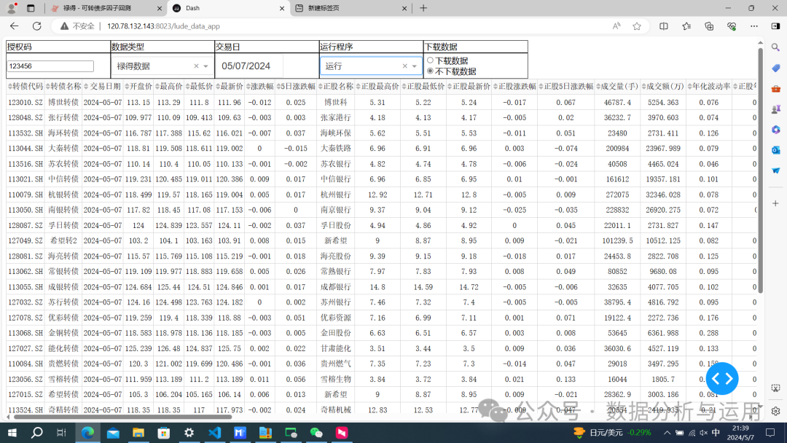Select the 不下载数据 radio option
Viewport: 787px width, 443px height.
(430, 71)
